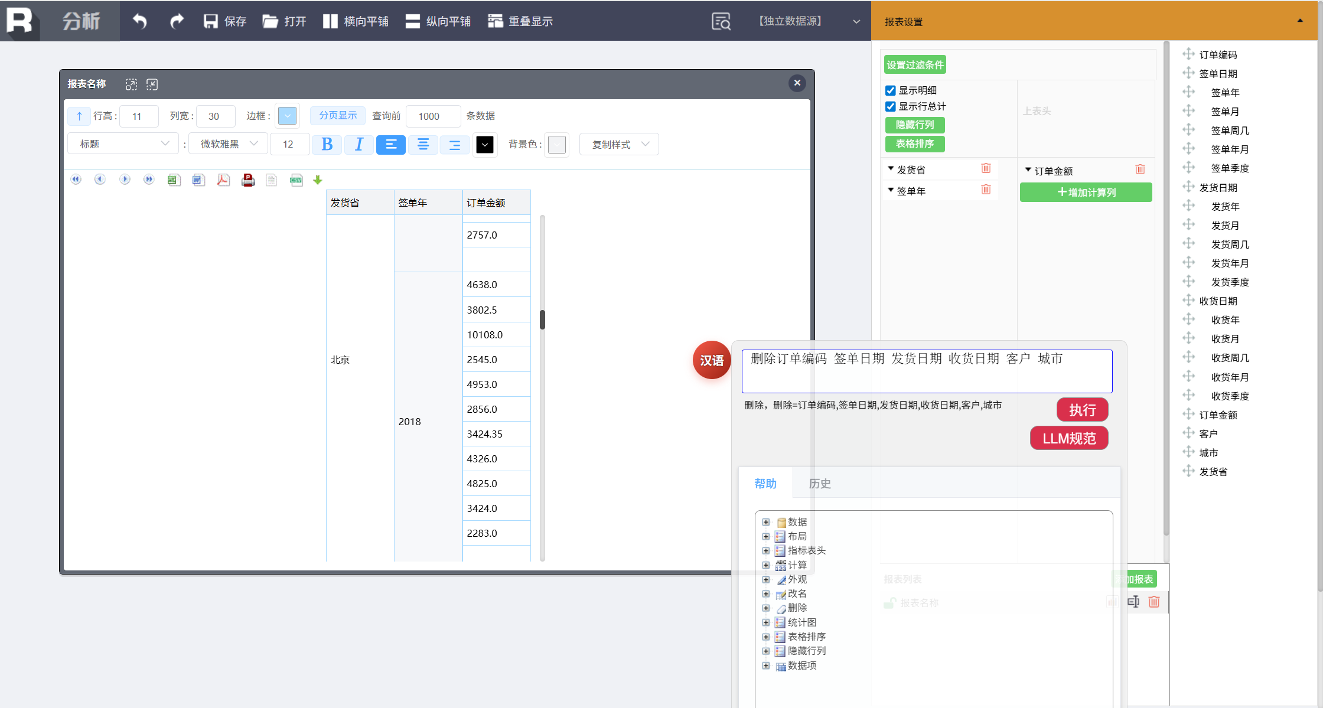Go to first page navigation arrow
The height and width of the screenshot is (708, 1323).
[76, 180]
